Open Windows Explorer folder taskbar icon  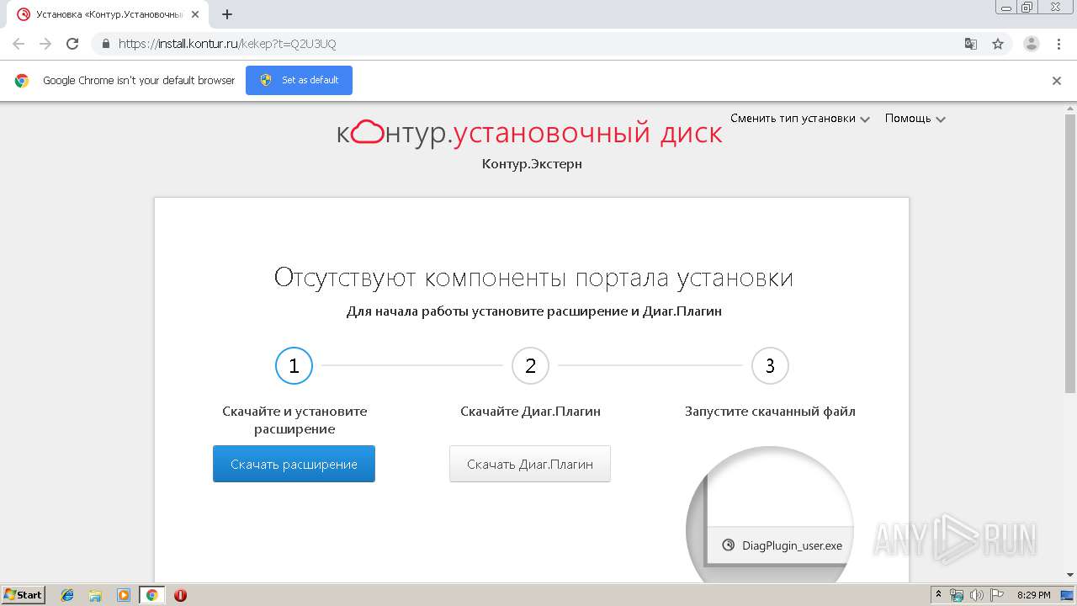95,595
